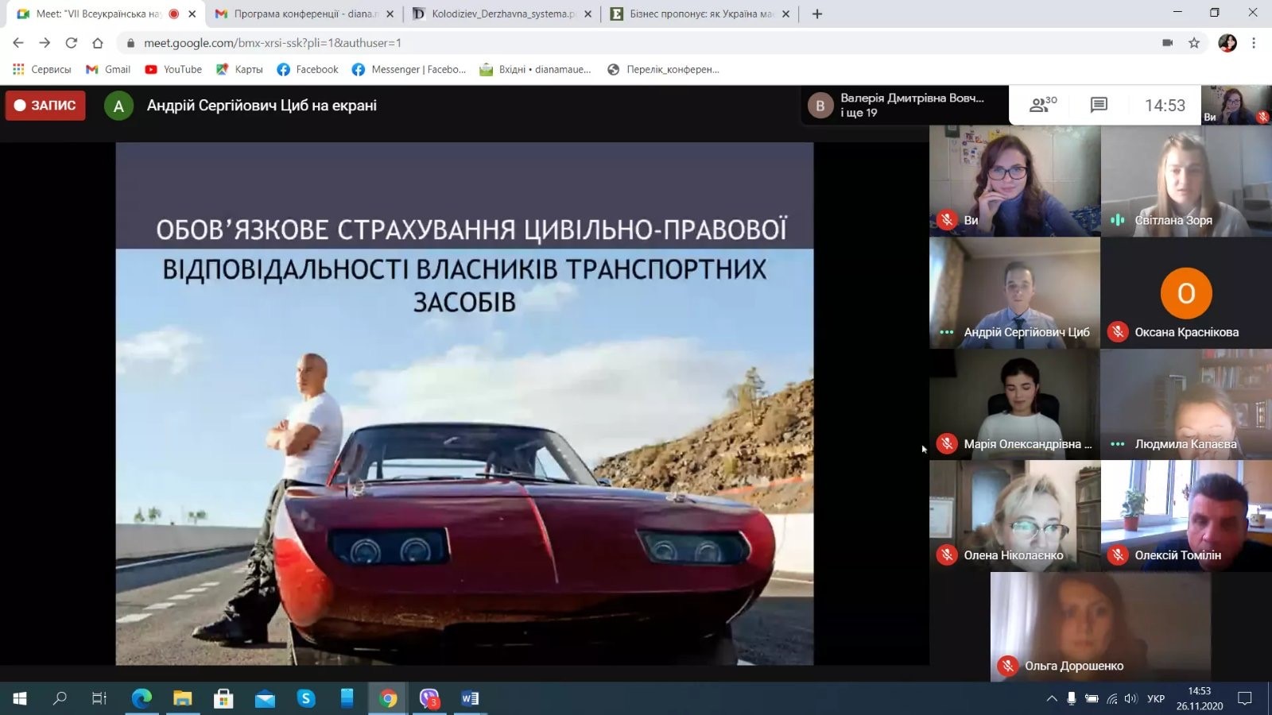This screenshot has height=715, width=1272.
Task: Open Chrome three-dot menu
Action: (1254, 43)
